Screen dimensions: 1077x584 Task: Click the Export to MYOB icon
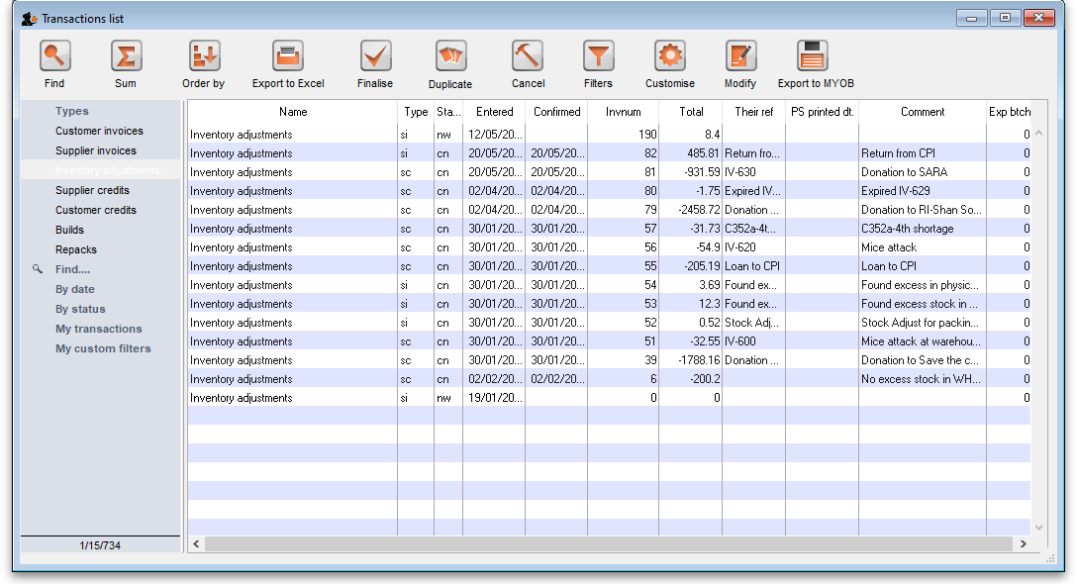(815, 56)
